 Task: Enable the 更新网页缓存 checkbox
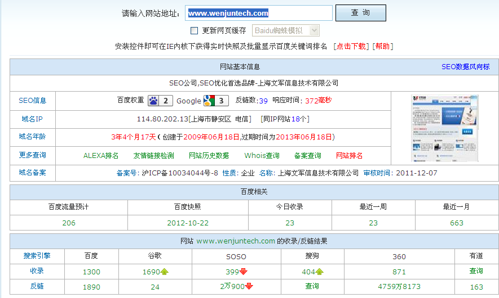pyautogui.click(x=194, y=30)
